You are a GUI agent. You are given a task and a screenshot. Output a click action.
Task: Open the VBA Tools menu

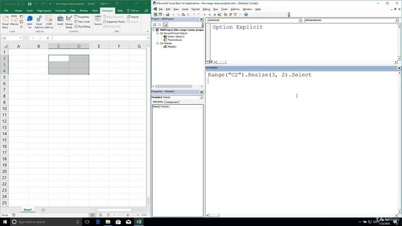(x=224, y=9)
